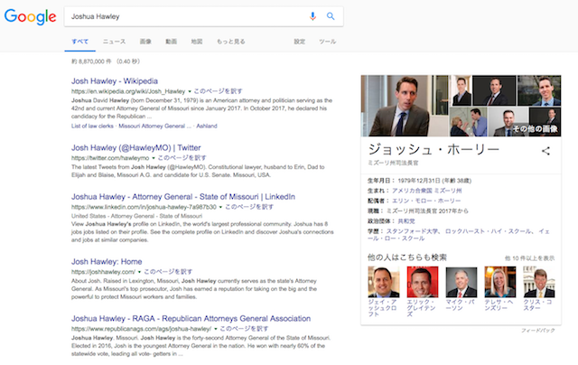Expand dropdown arrow beside republicanags.com URL
578x365 pixels.
pos(216,329)
